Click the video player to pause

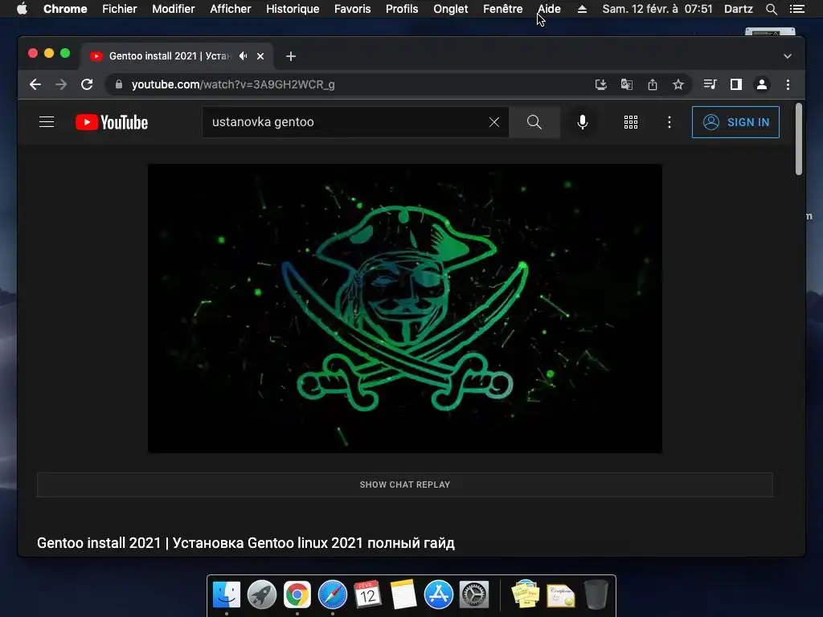405,308
